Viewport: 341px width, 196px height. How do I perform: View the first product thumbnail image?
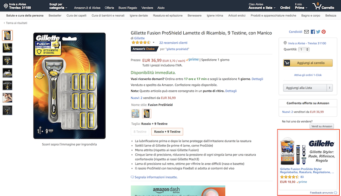coord(8,35)
